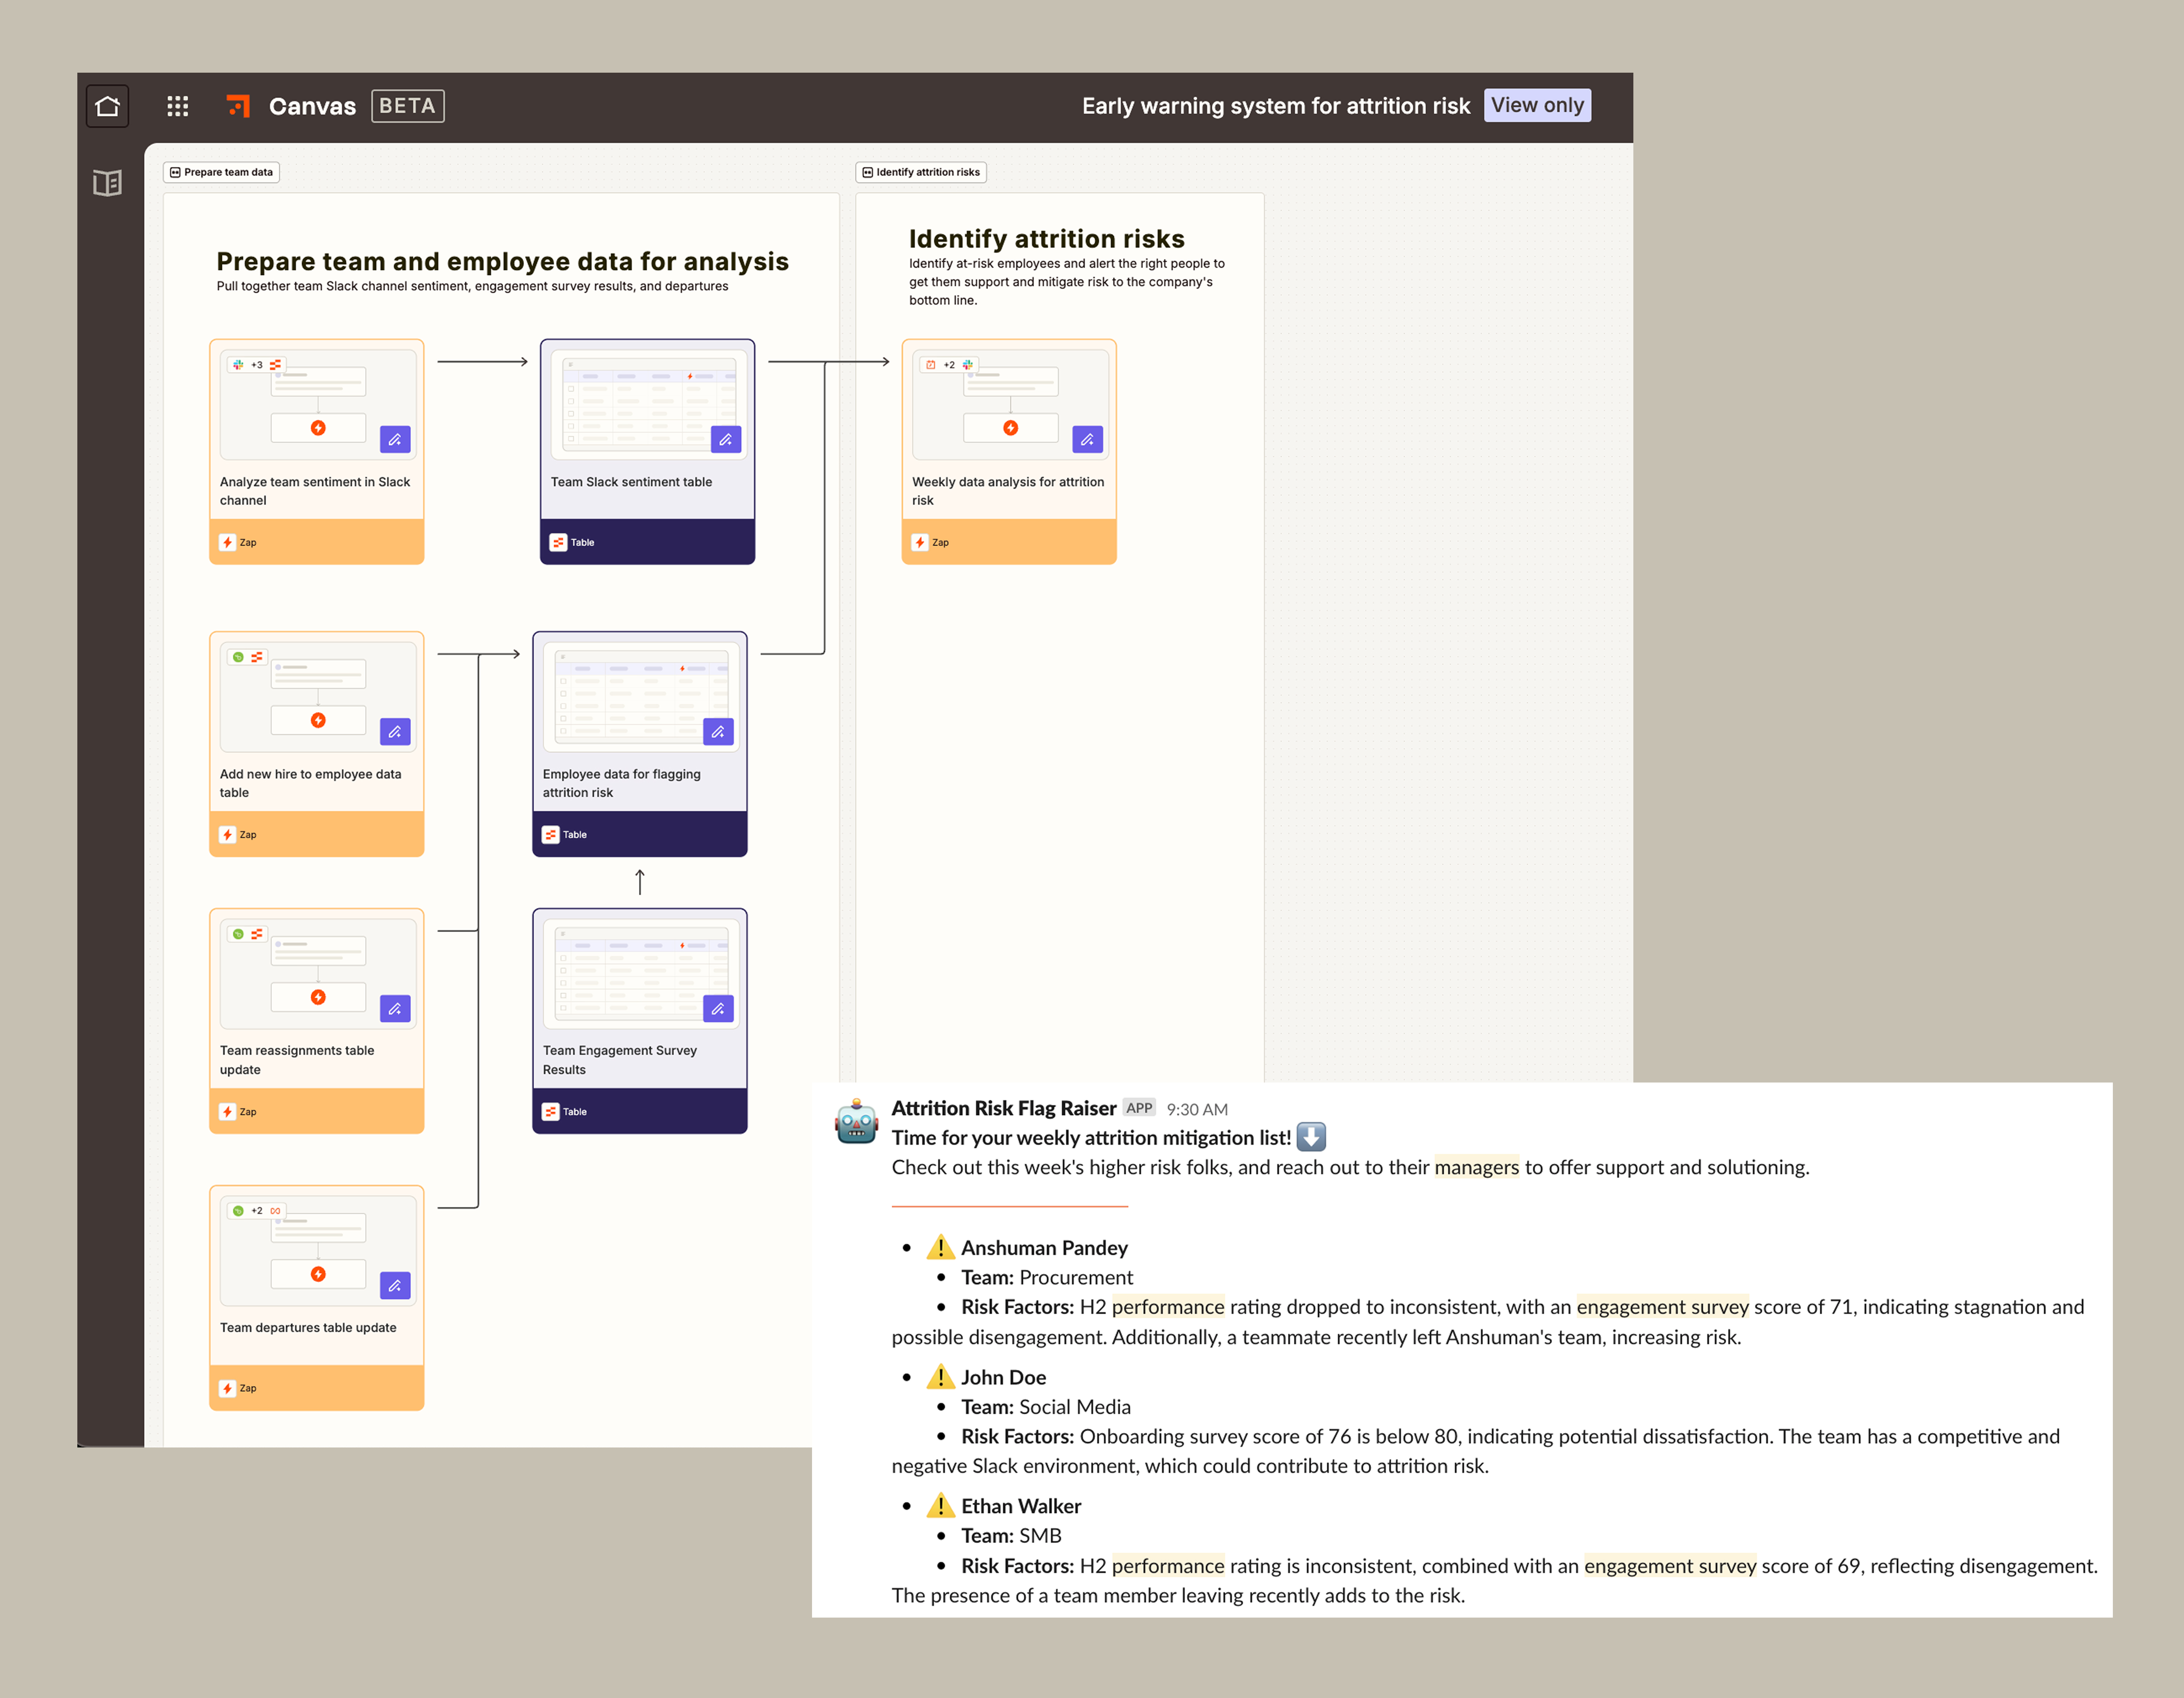Open the app grid launcher icon
2184x1698 pixels.
[178, 105]
